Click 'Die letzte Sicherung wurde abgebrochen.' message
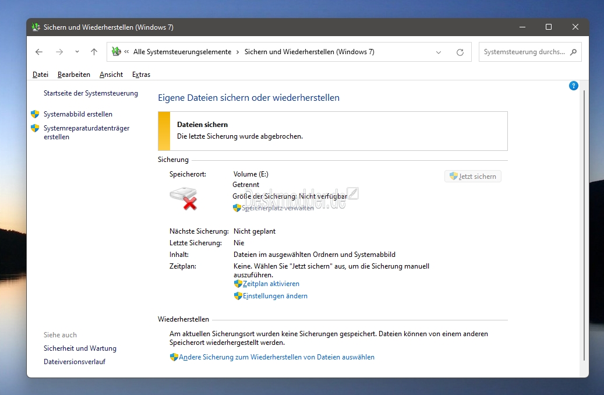Screen dimensions: 604x395 239,136
